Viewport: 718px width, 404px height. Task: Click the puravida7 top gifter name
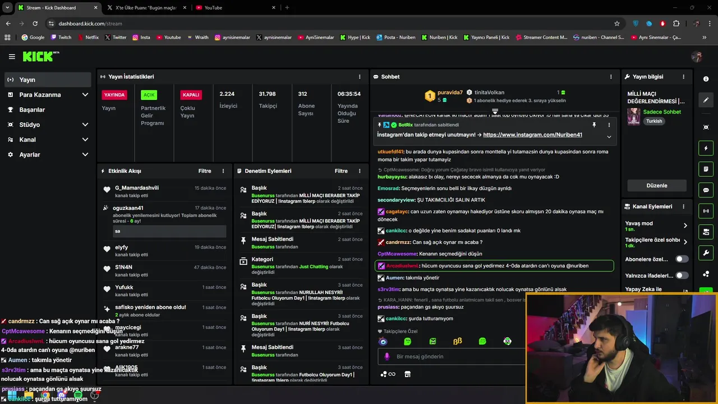(450, 93)
